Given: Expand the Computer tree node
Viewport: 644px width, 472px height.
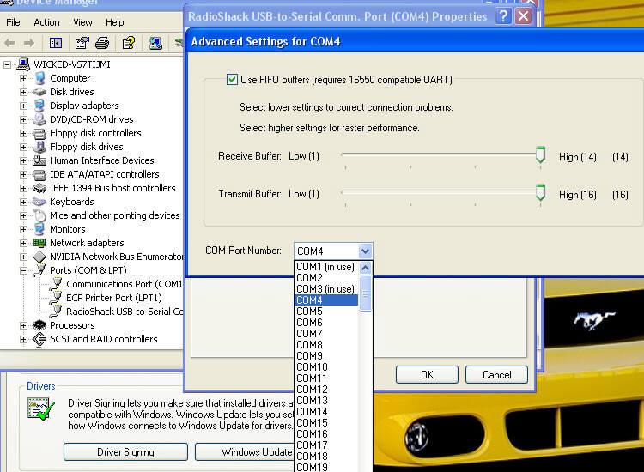Looking at the screenshot, I should (23, 78).
